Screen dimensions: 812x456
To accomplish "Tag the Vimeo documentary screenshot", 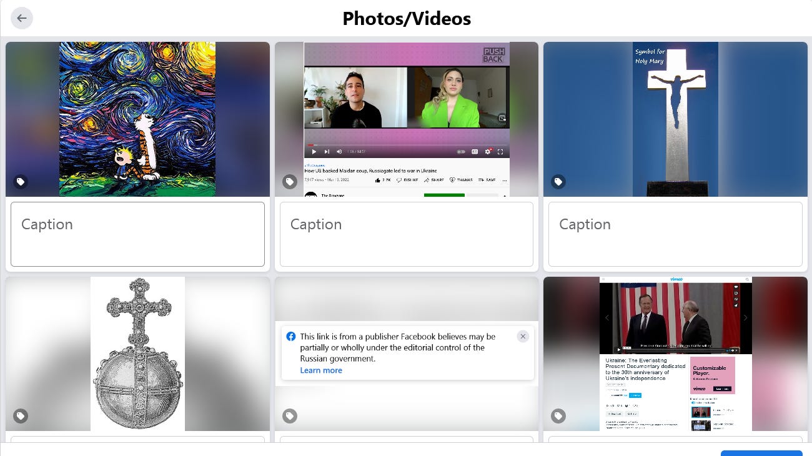I will [x=558, y=416].
